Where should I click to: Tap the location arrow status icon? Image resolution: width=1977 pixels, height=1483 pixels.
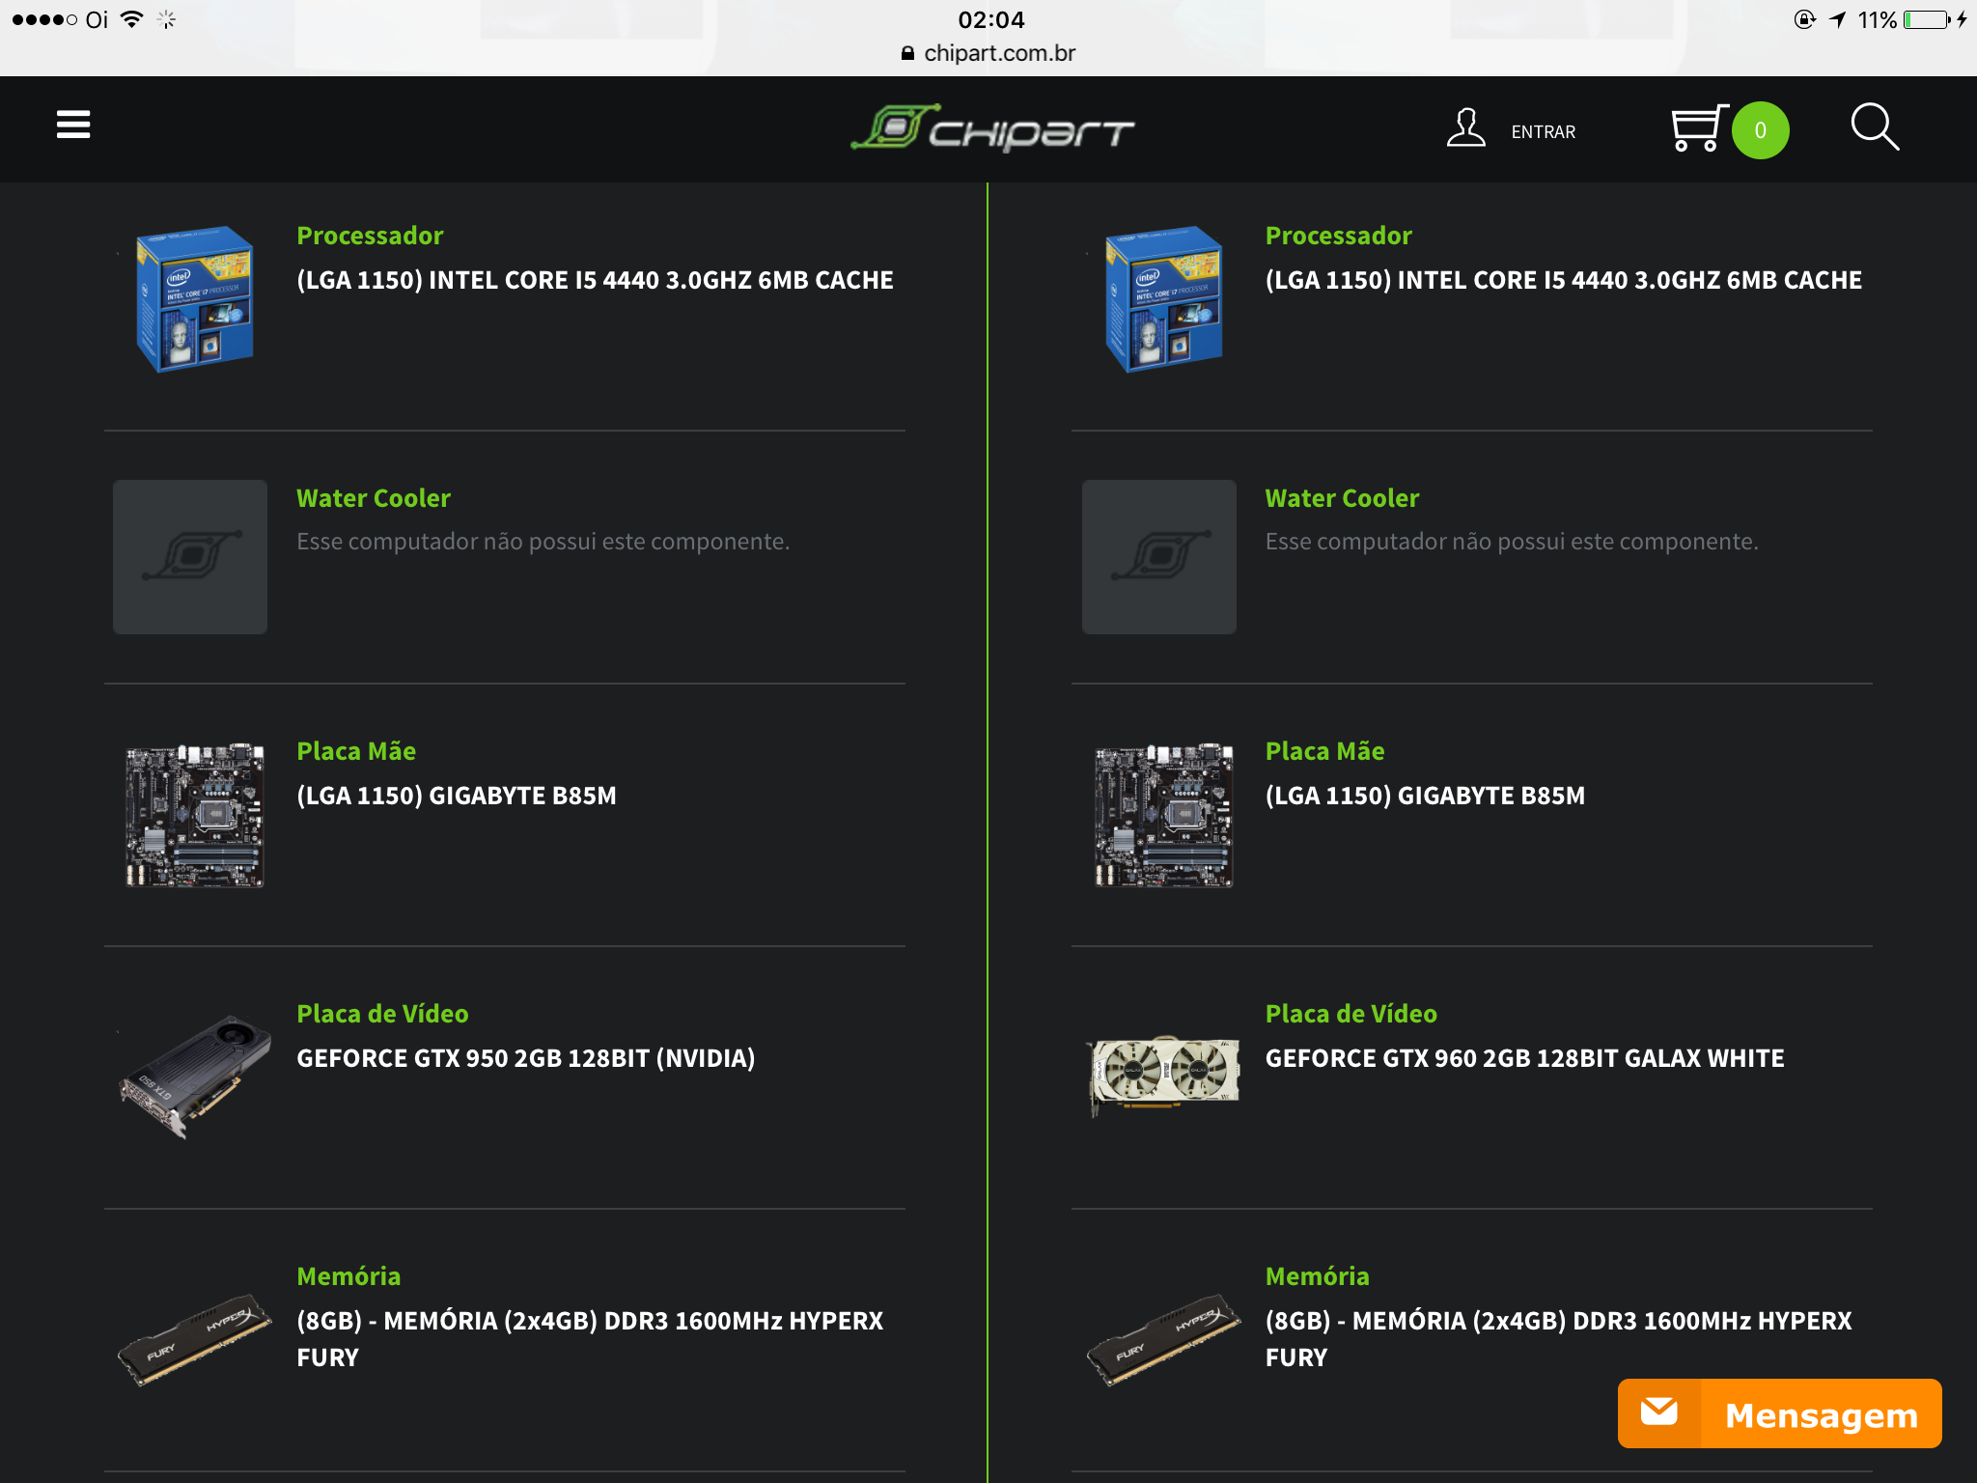[1837, 19]
